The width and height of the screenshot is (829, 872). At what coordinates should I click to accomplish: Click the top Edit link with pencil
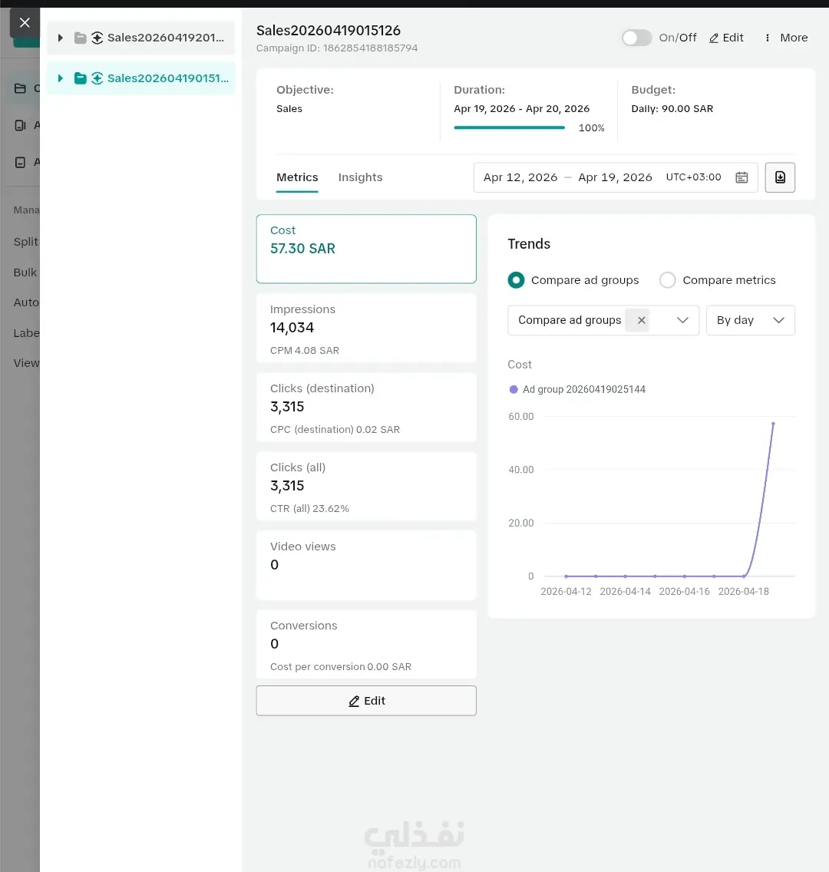pyautogui.click(x=726, y=38)
